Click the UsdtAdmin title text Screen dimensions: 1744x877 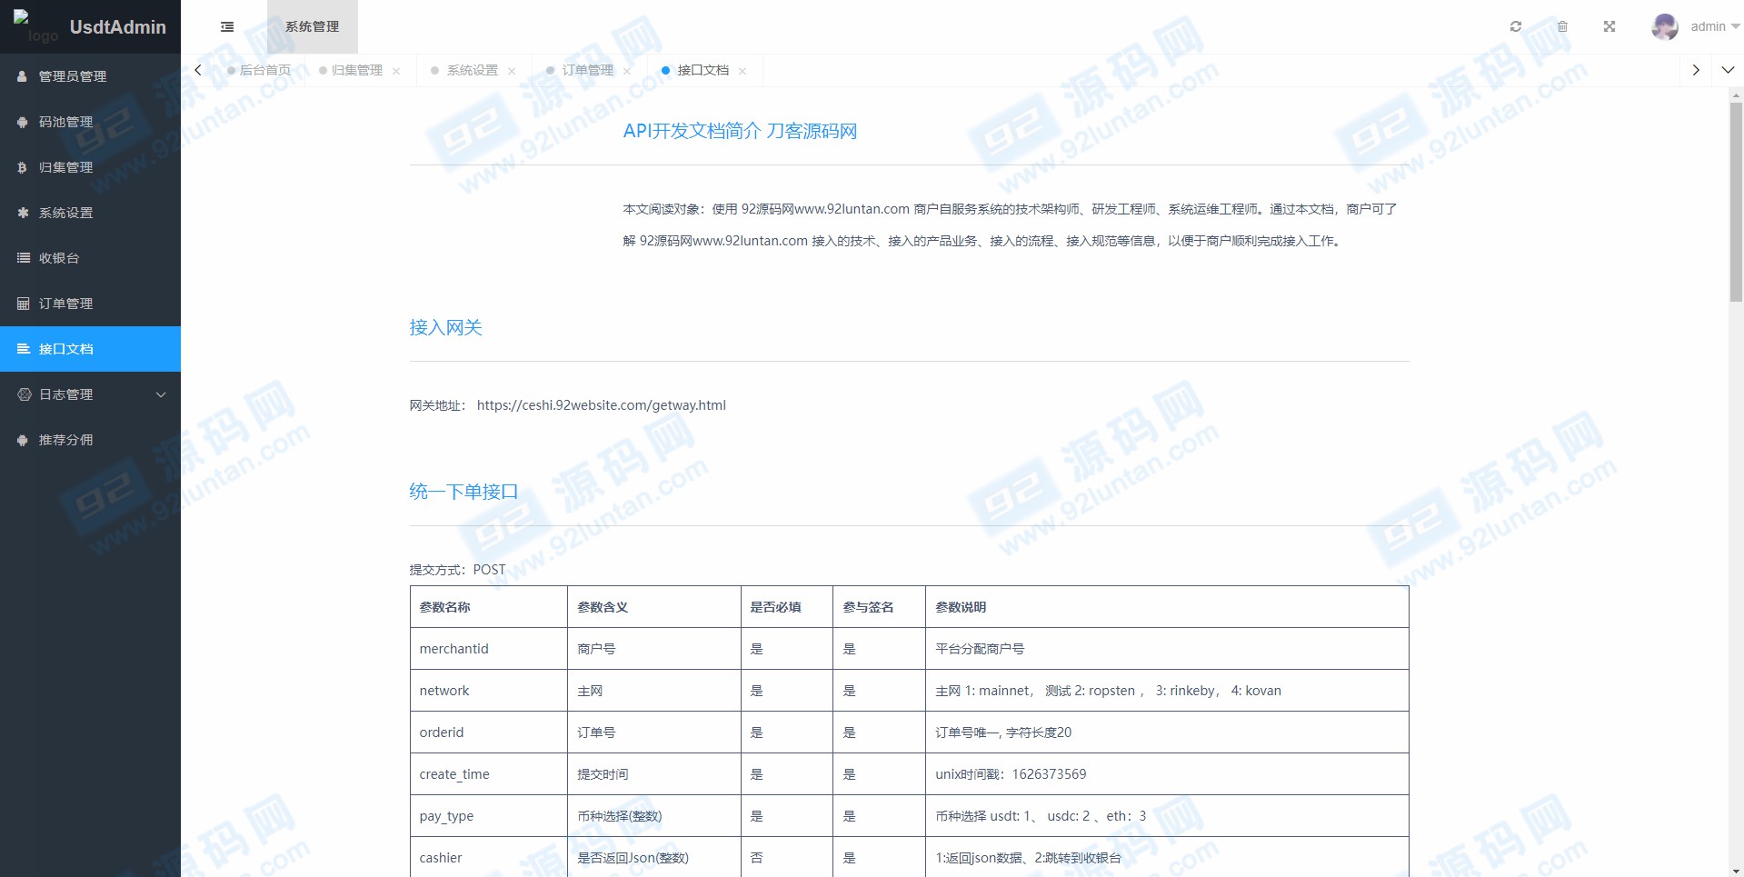tap(118, 27)
